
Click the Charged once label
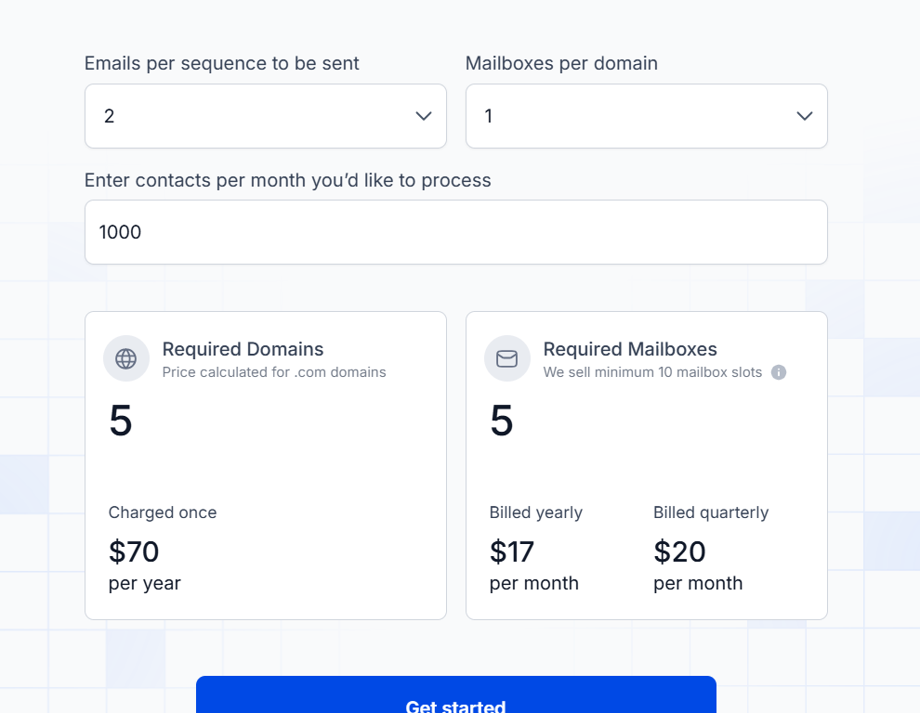(x=163, y=512)
